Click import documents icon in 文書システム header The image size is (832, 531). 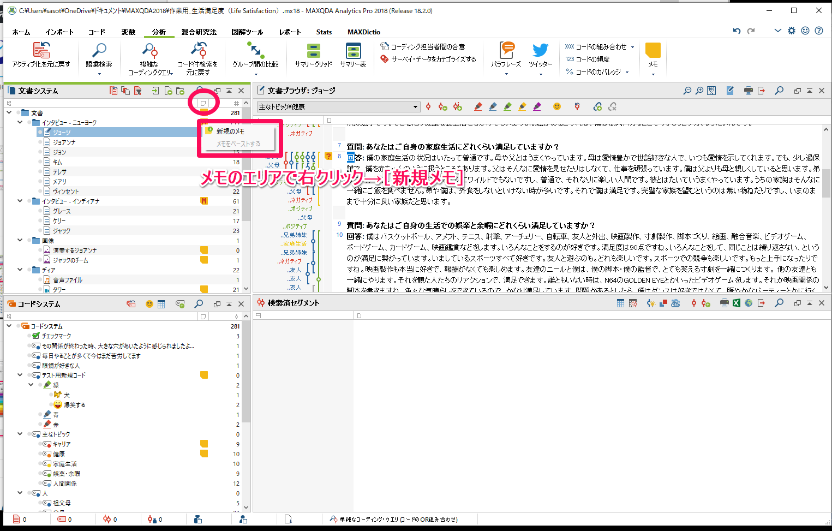[155, 91]
